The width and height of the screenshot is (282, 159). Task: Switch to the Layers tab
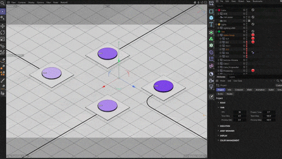click(x=232, y=77)
